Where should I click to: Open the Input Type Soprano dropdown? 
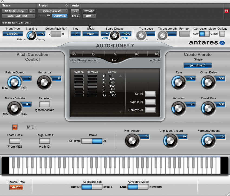click(13, 34)
